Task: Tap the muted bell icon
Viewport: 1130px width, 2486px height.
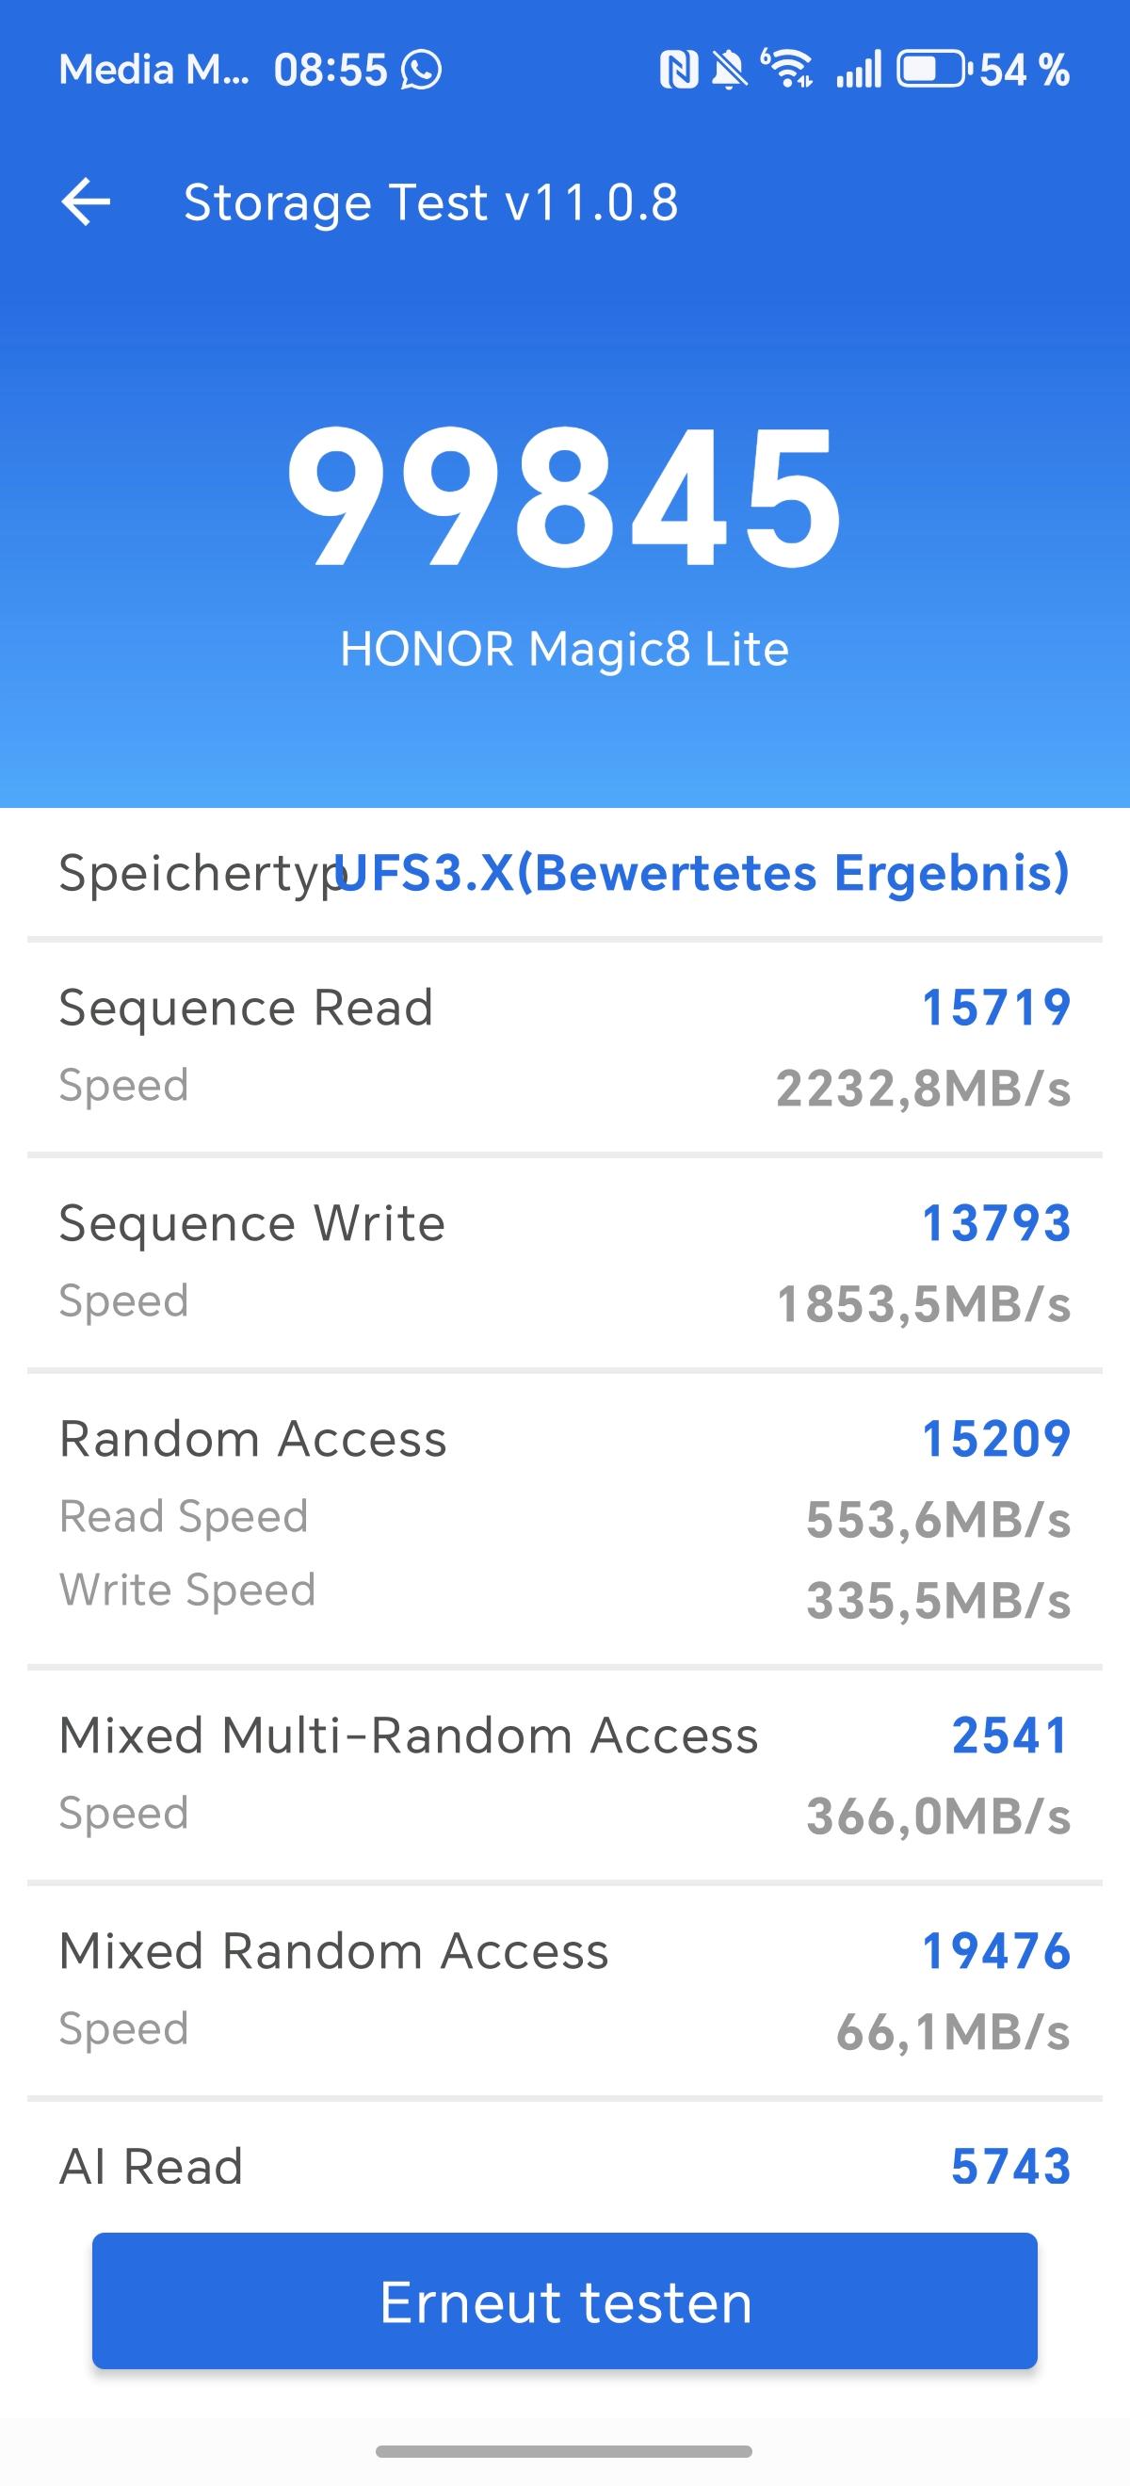Action: (x=730, y=70)
